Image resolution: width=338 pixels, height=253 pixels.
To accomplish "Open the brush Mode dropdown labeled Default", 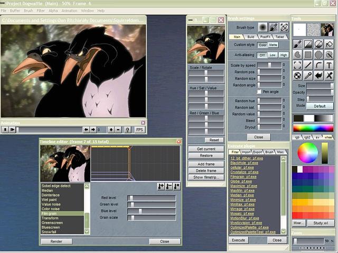I will (320, 106).
